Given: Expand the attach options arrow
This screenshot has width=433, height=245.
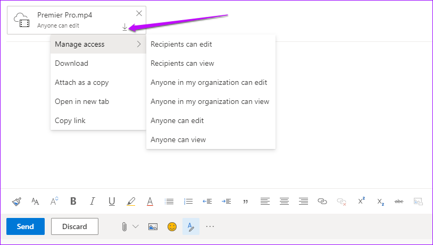Looking at the screenshot, I should coord(135,226).
